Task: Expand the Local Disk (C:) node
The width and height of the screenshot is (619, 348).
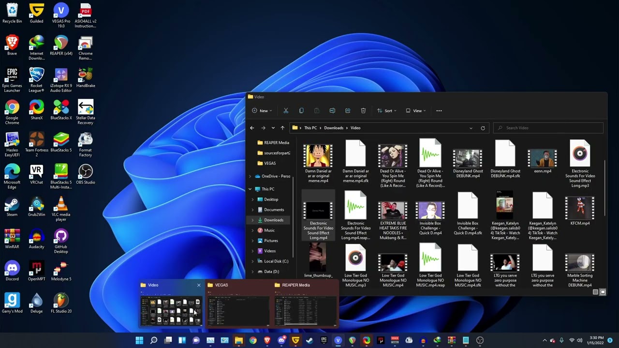Action: click(x=252, y=261)
